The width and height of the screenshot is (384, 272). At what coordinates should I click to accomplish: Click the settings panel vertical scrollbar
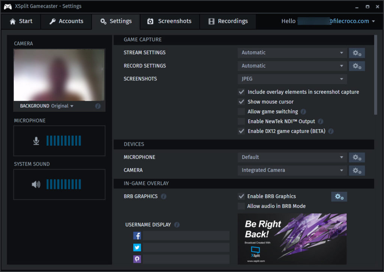[x=376, y=75]
